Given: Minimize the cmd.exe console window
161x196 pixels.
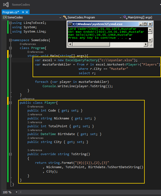Looking at the screenshot, I should [x=141, y=24].
